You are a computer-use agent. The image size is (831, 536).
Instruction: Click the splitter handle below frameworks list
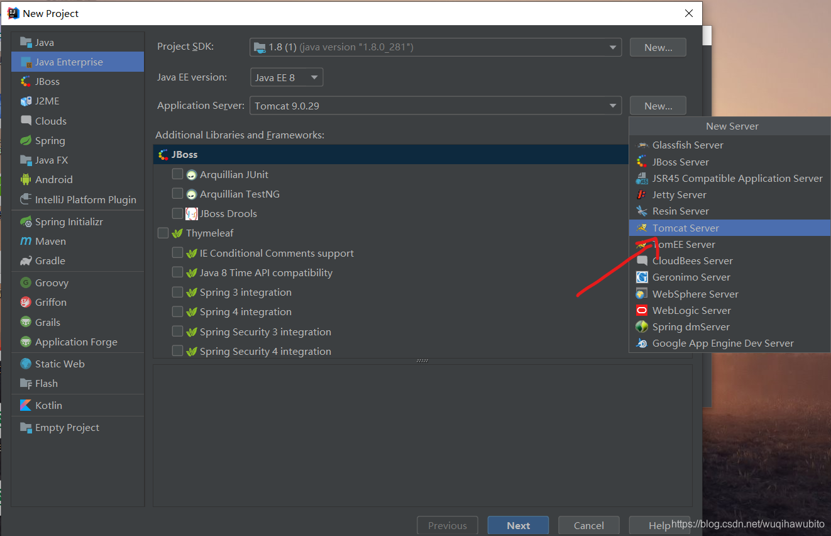[422, 361]
